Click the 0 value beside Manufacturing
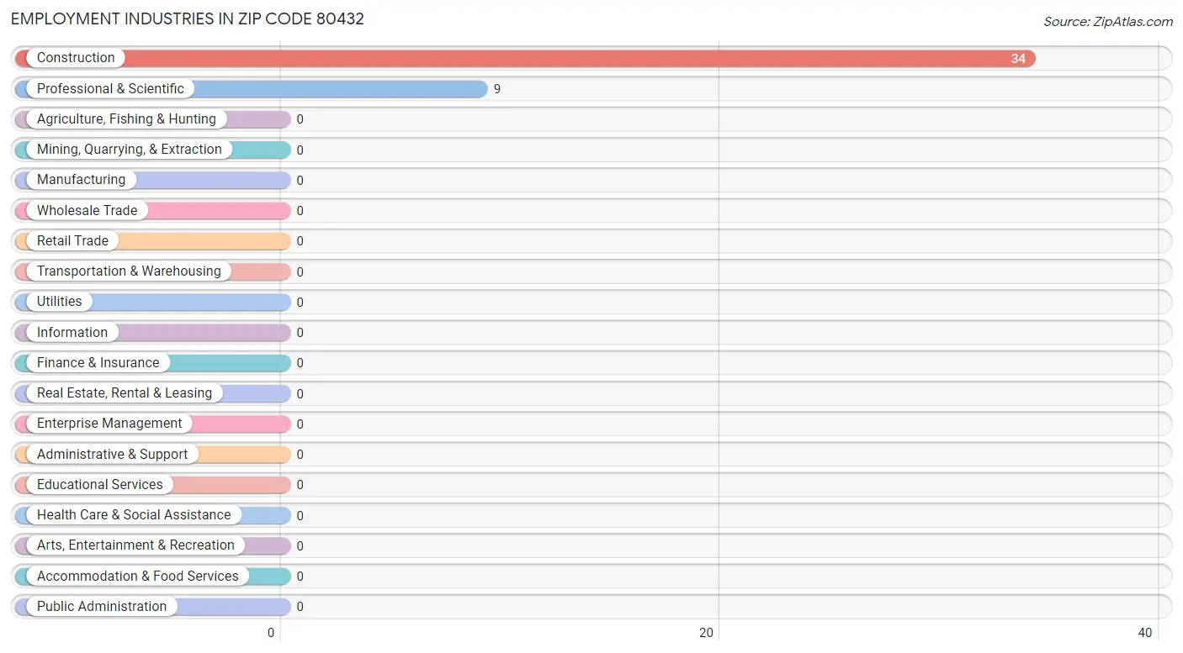The height and width of the screenshot is (653, 1183). tap(300, 181)
